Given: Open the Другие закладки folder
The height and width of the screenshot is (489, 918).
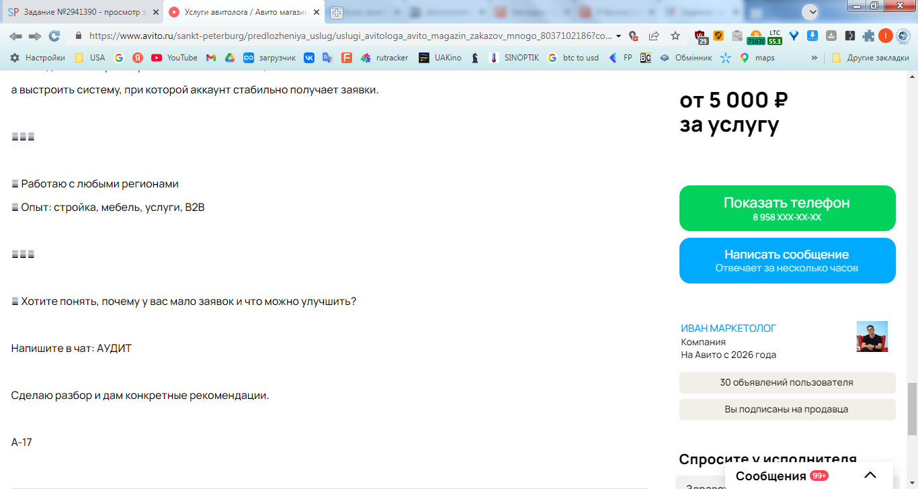Looking at the screenshot, I should pos(870,58).
